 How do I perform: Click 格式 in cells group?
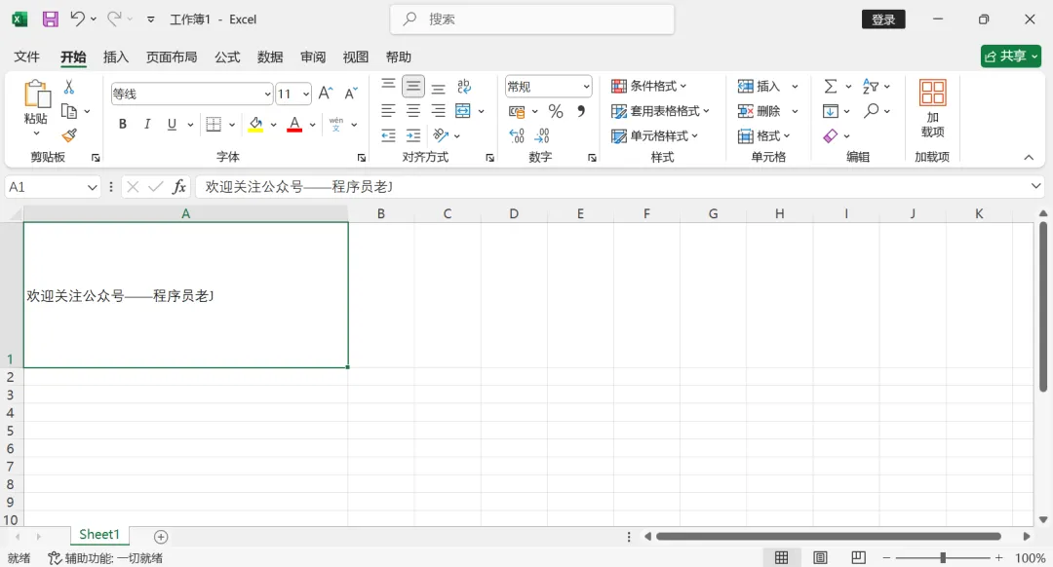tap(763, 135)
